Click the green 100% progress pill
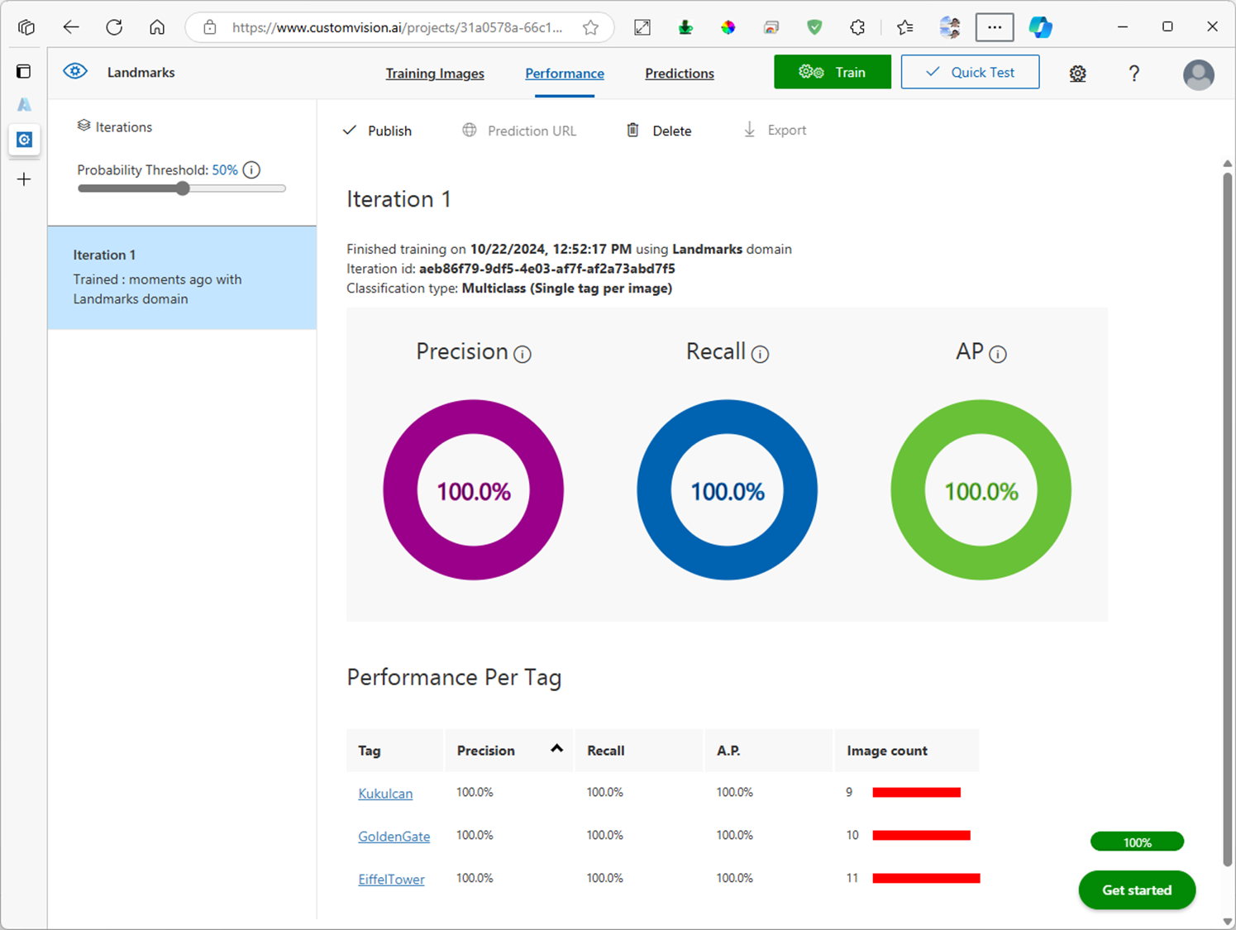This screenshot has width=1236, height=930. click(x=1138, y=842)
